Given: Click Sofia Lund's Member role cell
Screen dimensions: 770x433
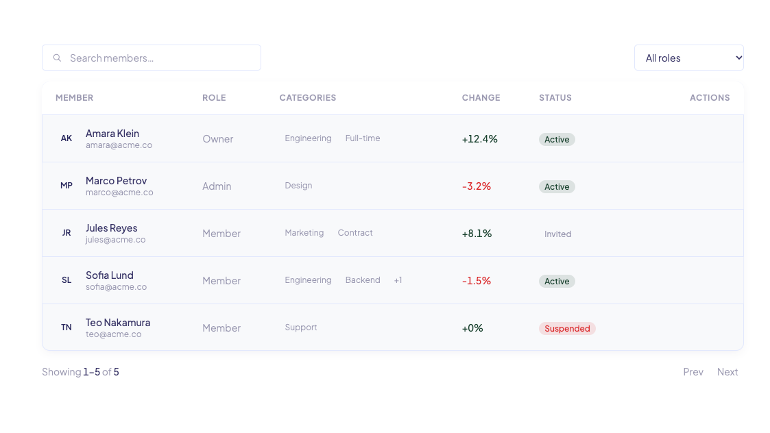Looking at the screenshot, I should [221, 281].
